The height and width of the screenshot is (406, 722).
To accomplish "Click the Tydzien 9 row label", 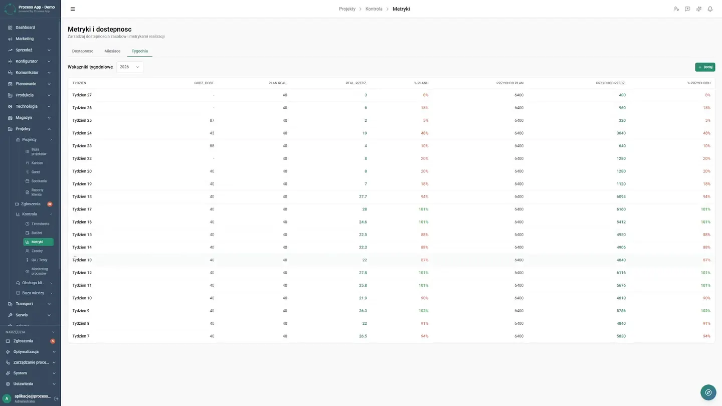I will [81, 311].
